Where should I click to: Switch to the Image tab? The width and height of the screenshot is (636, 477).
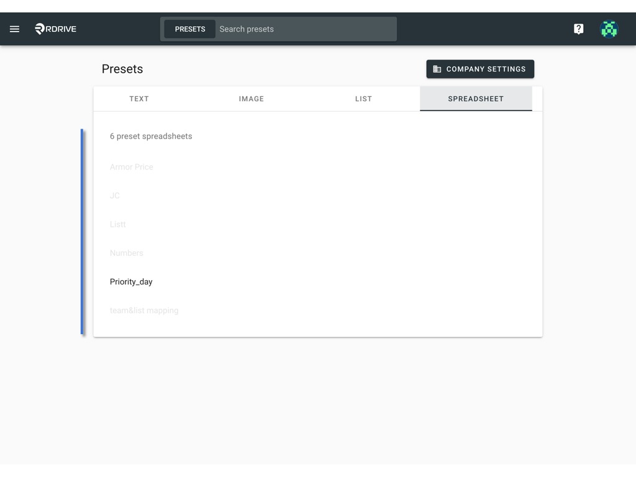click(x=251, y=99)
